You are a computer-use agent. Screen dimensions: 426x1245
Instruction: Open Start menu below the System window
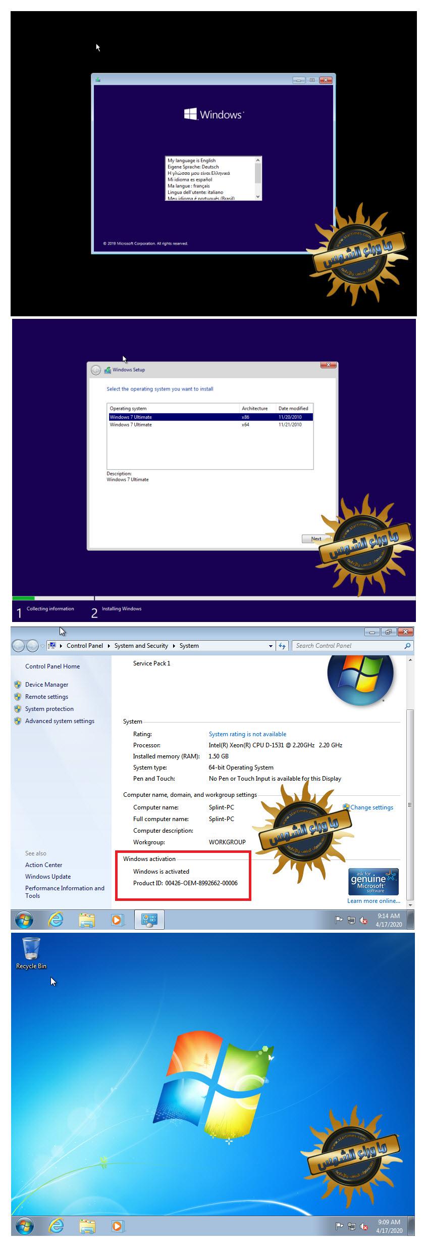pyautogui.click(x=24, y=920)
